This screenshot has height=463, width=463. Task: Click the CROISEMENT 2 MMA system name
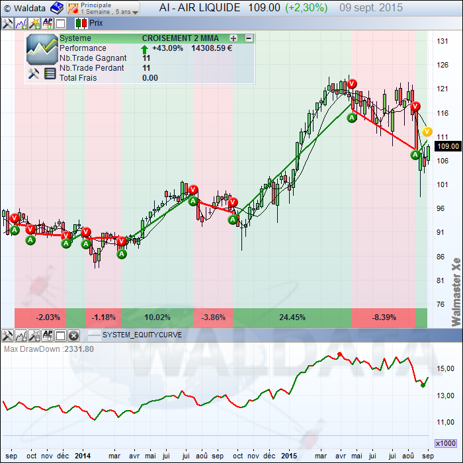[x=181, y=38]
